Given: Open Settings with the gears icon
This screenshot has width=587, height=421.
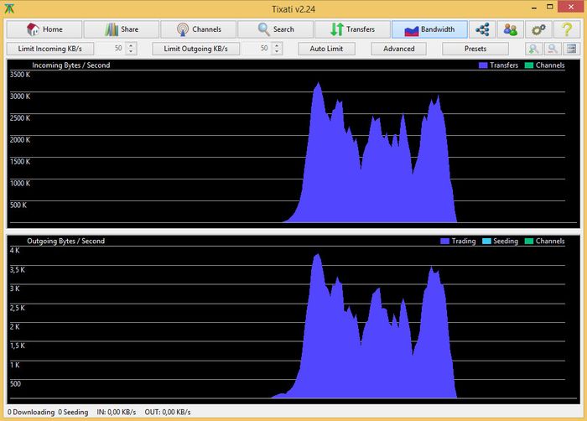Looking at the screenshot, I should click(538, 29).
